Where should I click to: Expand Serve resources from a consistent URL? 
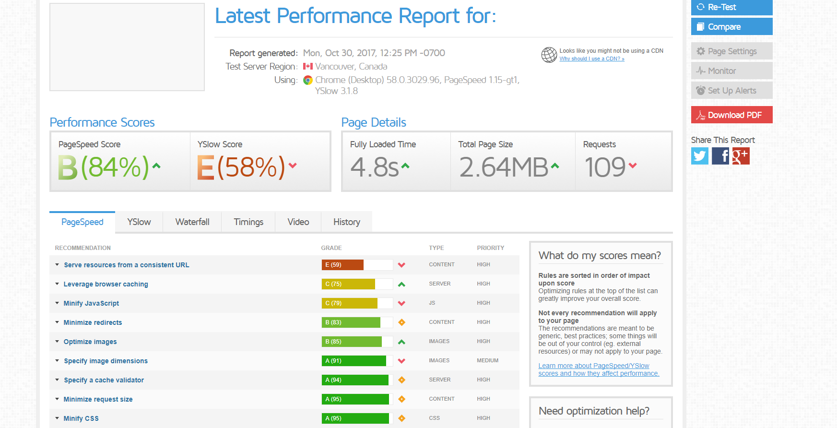127,265
